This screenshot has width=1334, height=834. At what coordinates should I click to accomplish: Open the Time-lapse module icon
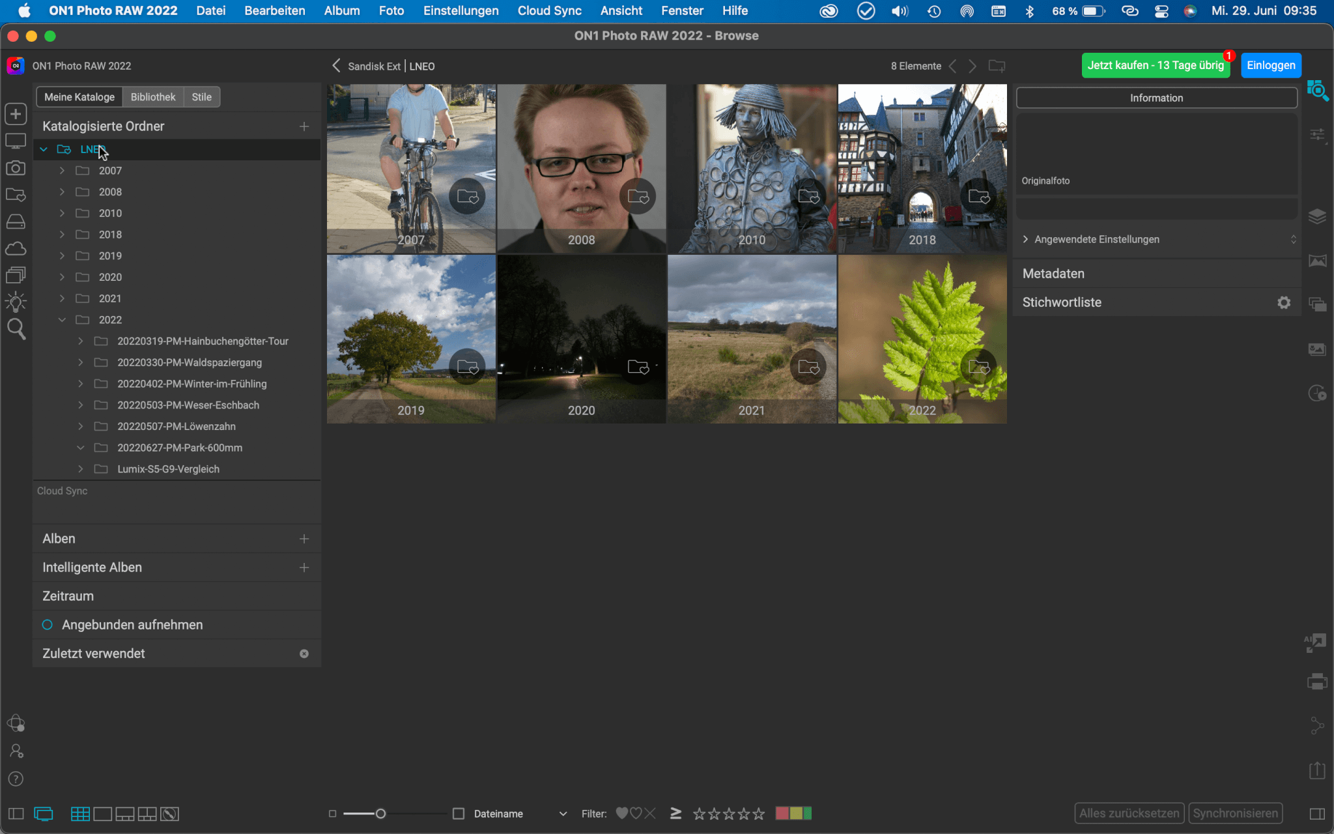pos(1317,394)
